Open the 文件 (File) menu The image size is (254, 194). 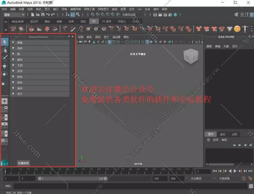5,9
